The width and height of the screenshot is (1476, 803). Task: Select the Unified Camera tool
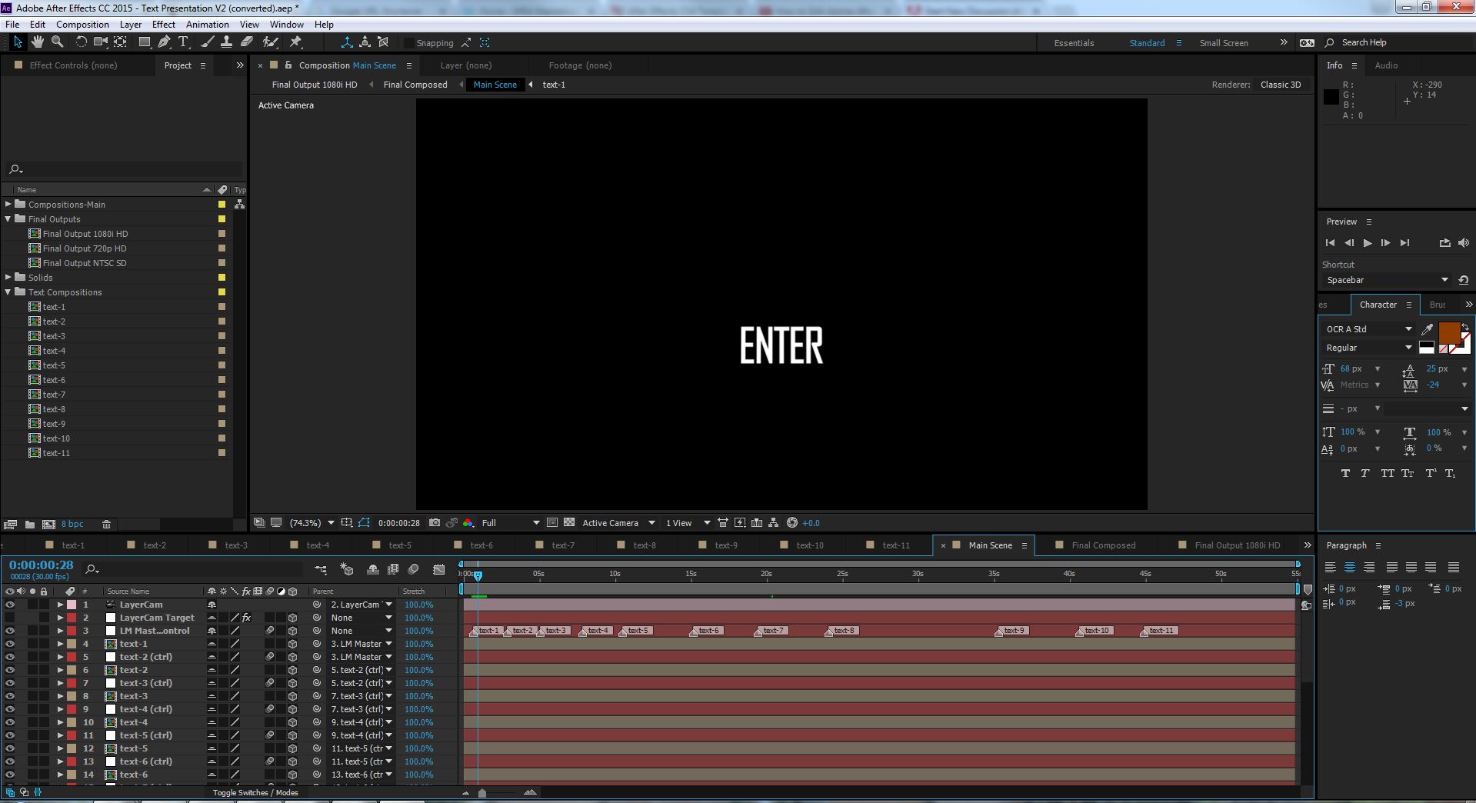(100, 42)
